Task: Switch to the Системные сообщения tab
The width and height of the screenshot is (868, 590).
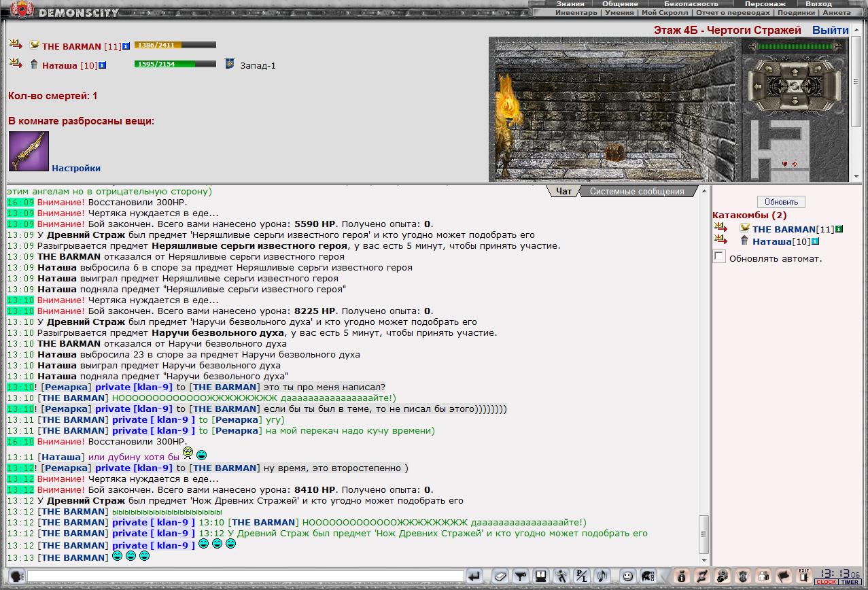Action: click(x=637, y=192)
